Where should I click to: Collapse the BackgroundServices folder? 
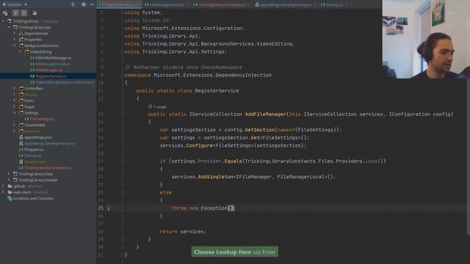point(15,45)
